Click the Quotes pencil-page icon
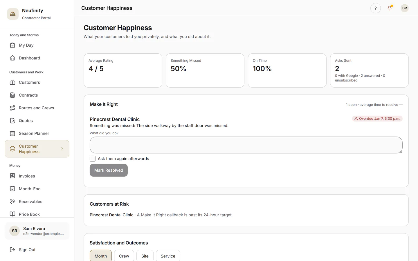This screenshot has height=261, width=418. (12, 121)
